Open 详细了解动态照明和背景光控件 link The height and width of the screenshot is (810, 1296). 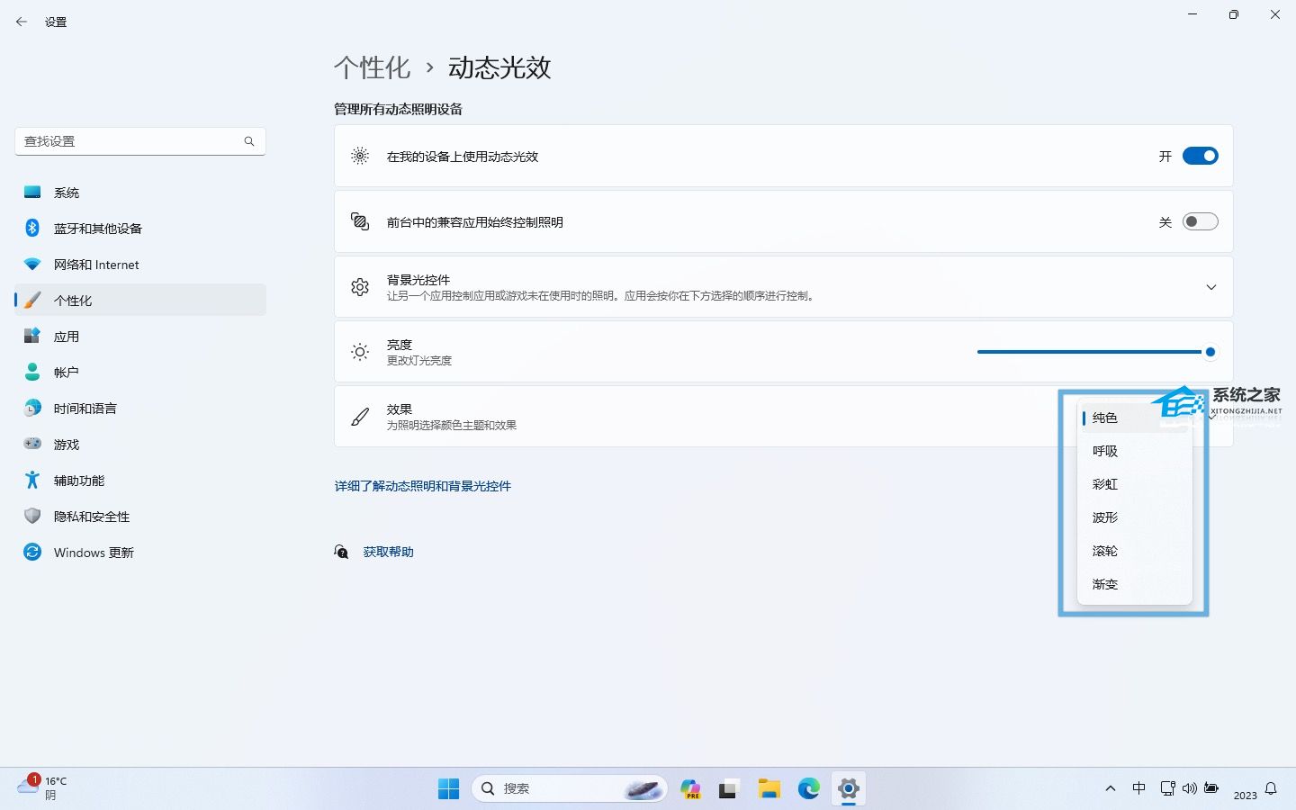422,486
